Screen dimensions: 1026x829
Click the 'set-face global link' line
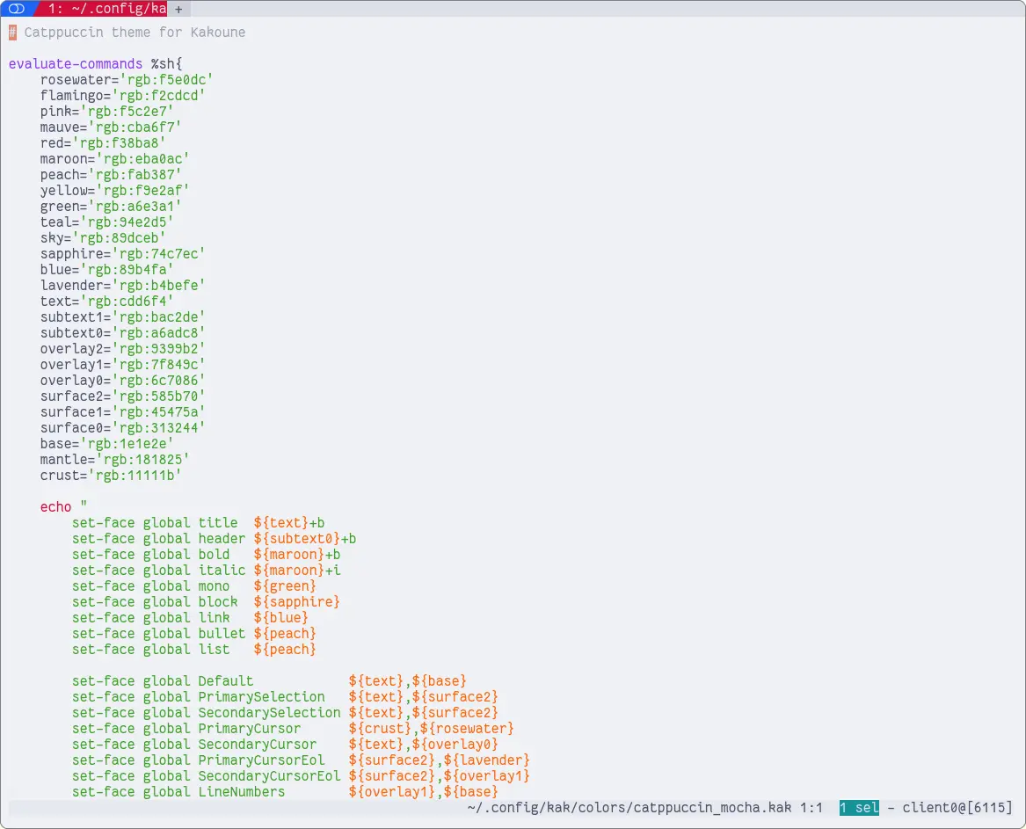[191, 618]
